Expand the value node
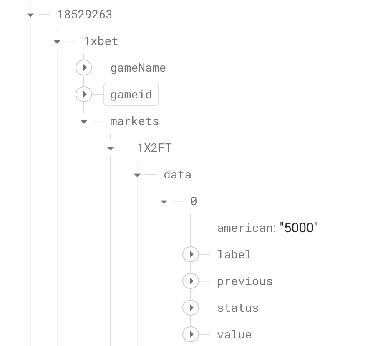This screenshot has height=346, width=383. pos(191,334)
